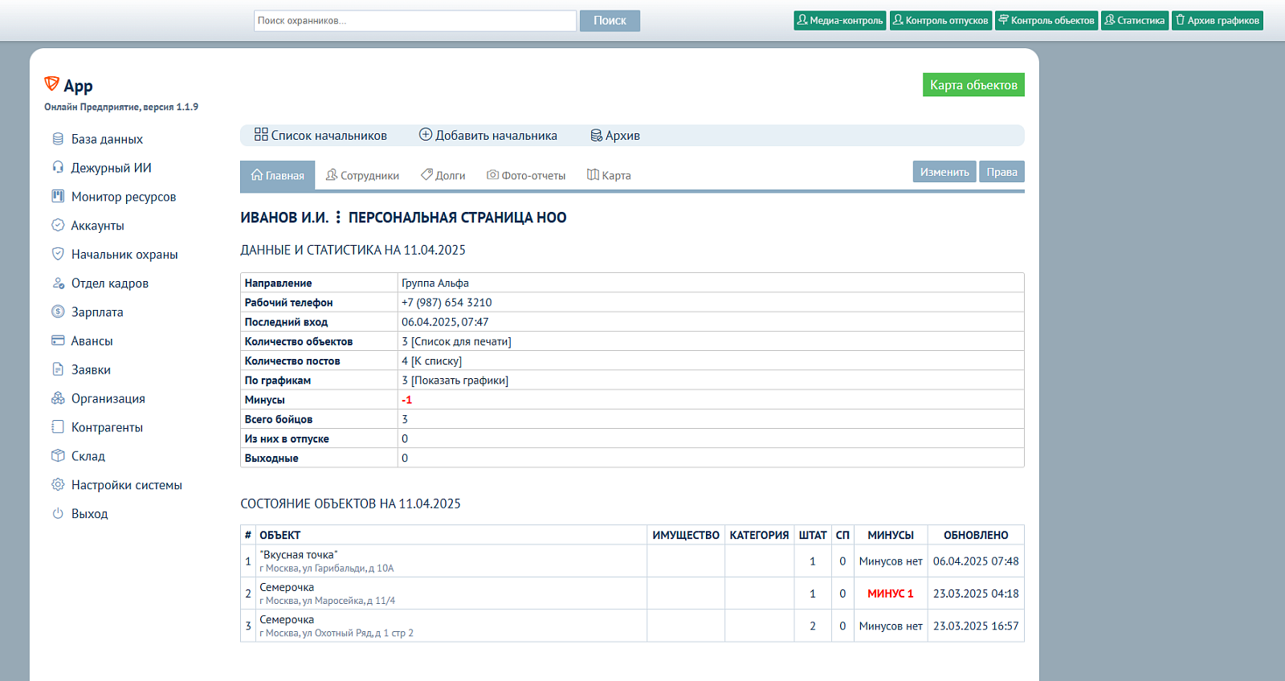This screenshot has width=1285, height=681.
Task: Open Медиа-контроль in top toolbar
Action: pyautogui.click(x=840, y=21)
